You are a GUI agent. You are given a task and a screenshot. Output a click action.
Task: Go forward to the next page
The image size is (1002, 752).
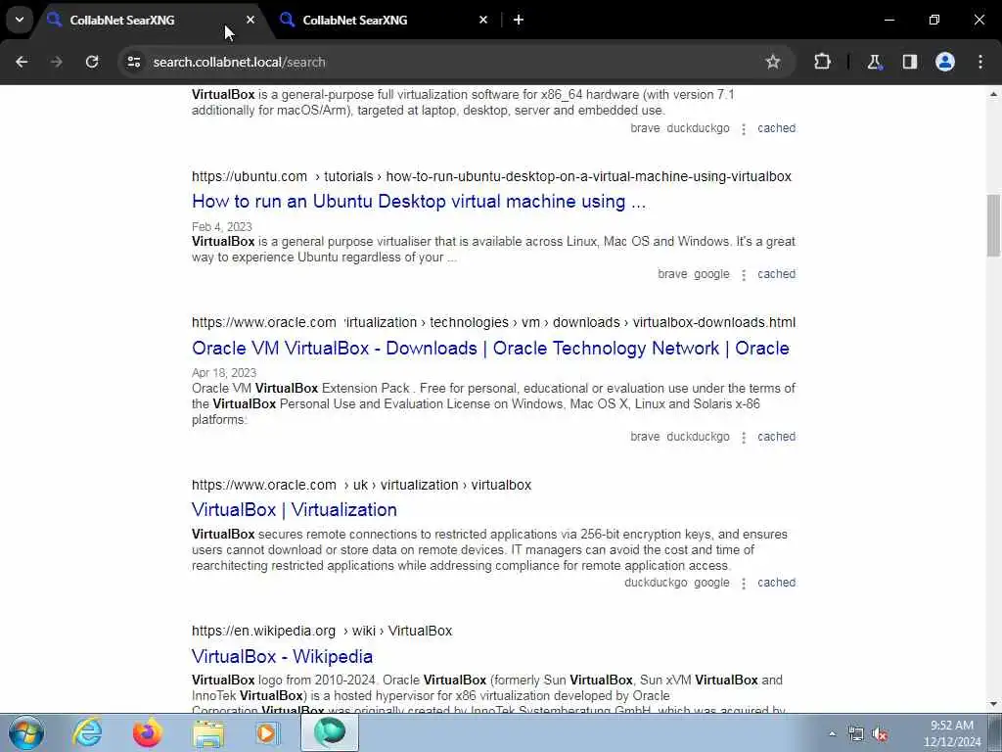(x=57, y=62)
